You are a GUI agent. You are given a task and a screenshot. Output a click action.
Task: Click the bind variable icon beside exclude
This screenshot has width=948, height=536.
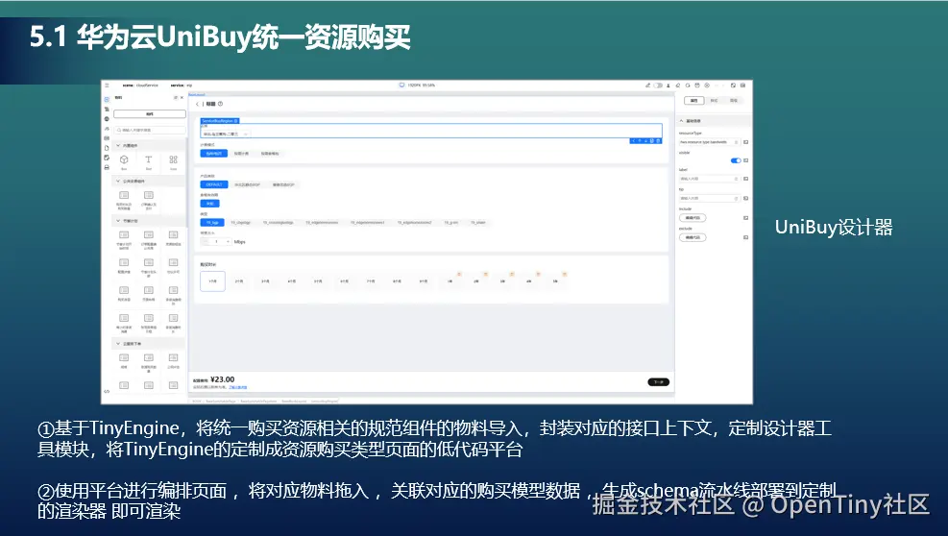pyautogui.click(x=745, y=237)
